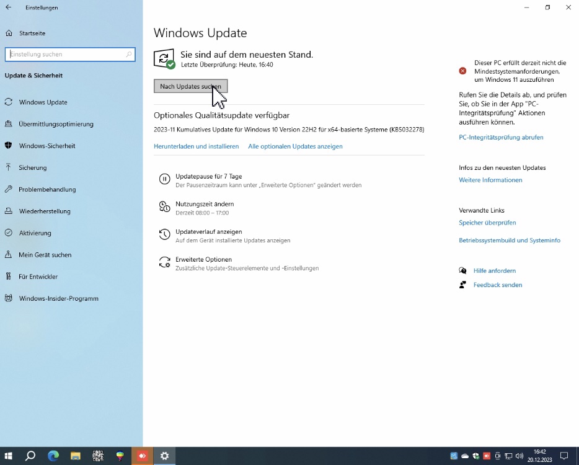Select the Windows-Insider-Programm sidebar entry
This screenshot has width=579, height=465.
(51, 298)
